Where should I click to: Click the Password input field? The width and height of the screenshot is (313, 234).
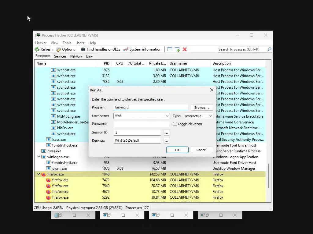tap(142, 124)
